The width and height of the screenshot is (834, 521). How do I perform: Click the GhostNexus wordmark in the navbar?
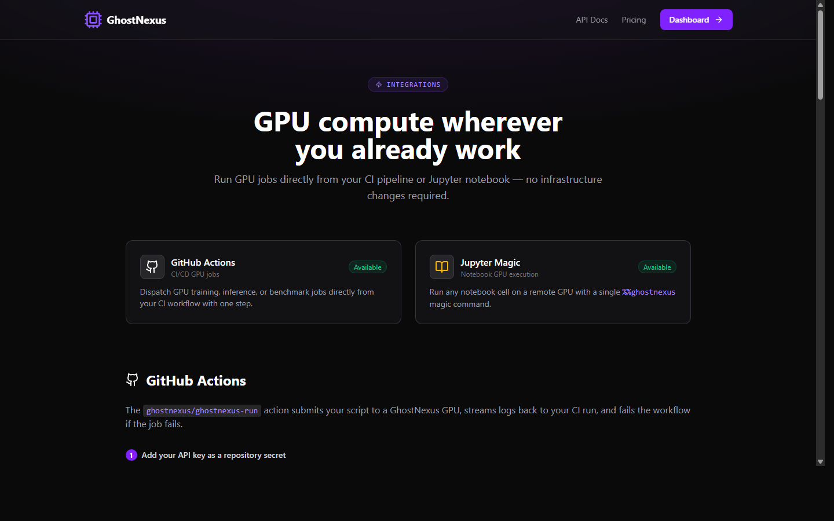point(136,19)
